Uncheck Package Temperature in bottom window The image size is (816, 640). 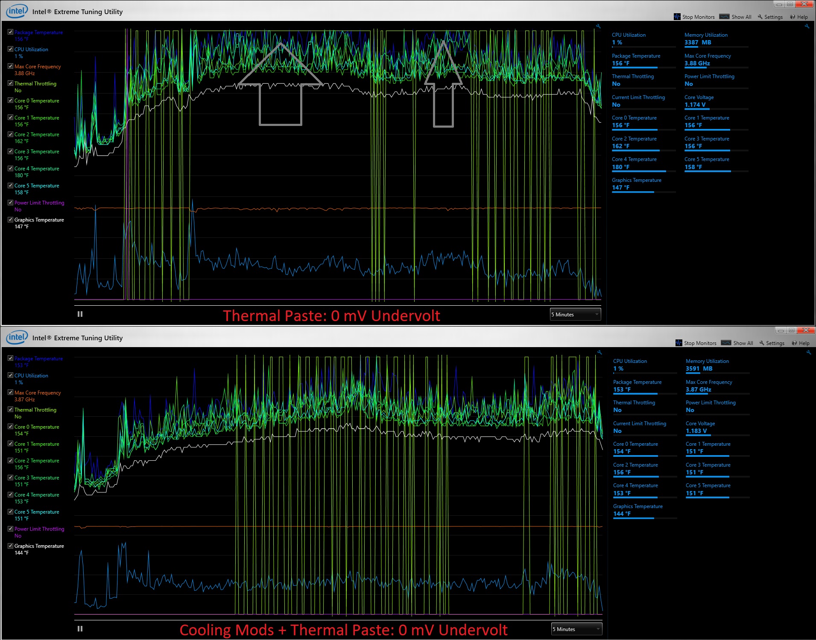pyautogui.click(x=11, y=358)
